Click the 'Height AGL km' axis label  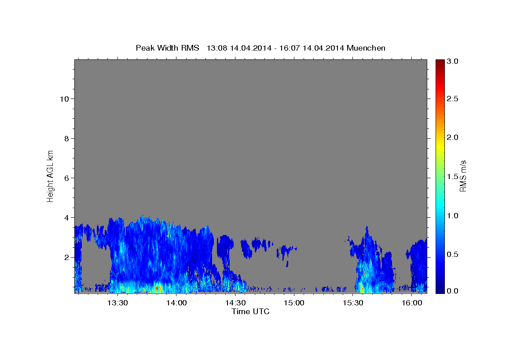[51, 176]
